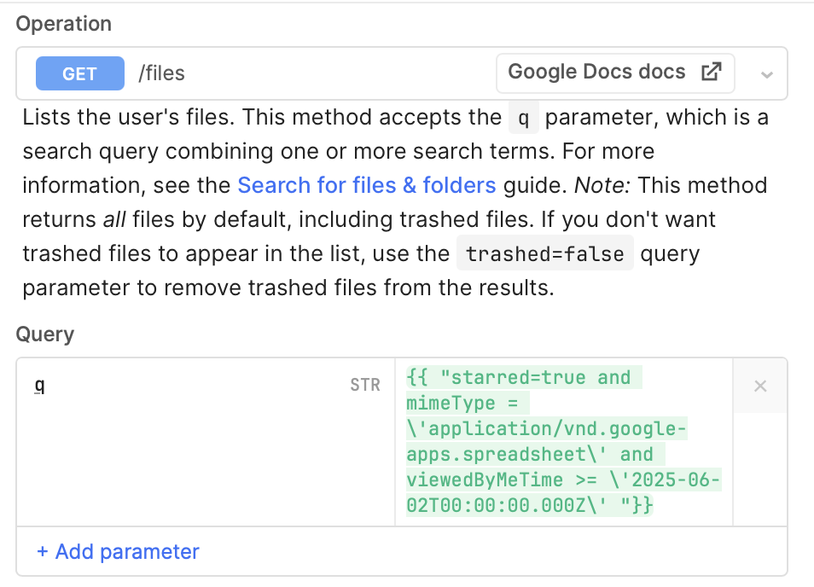Click the Query section label
Viewport: 814px width, 587px height.
(x=45, y=334)
